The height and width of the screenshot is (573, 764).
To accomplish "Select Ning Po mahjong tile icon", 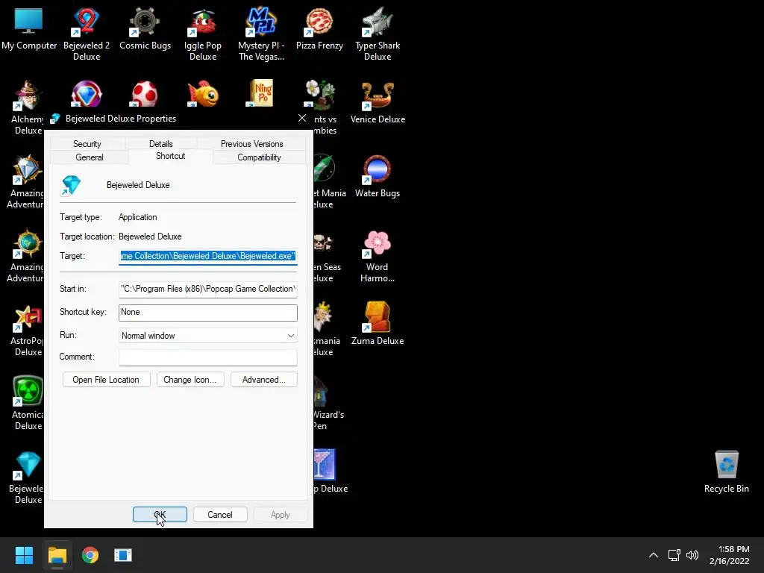I will point(262,93).
